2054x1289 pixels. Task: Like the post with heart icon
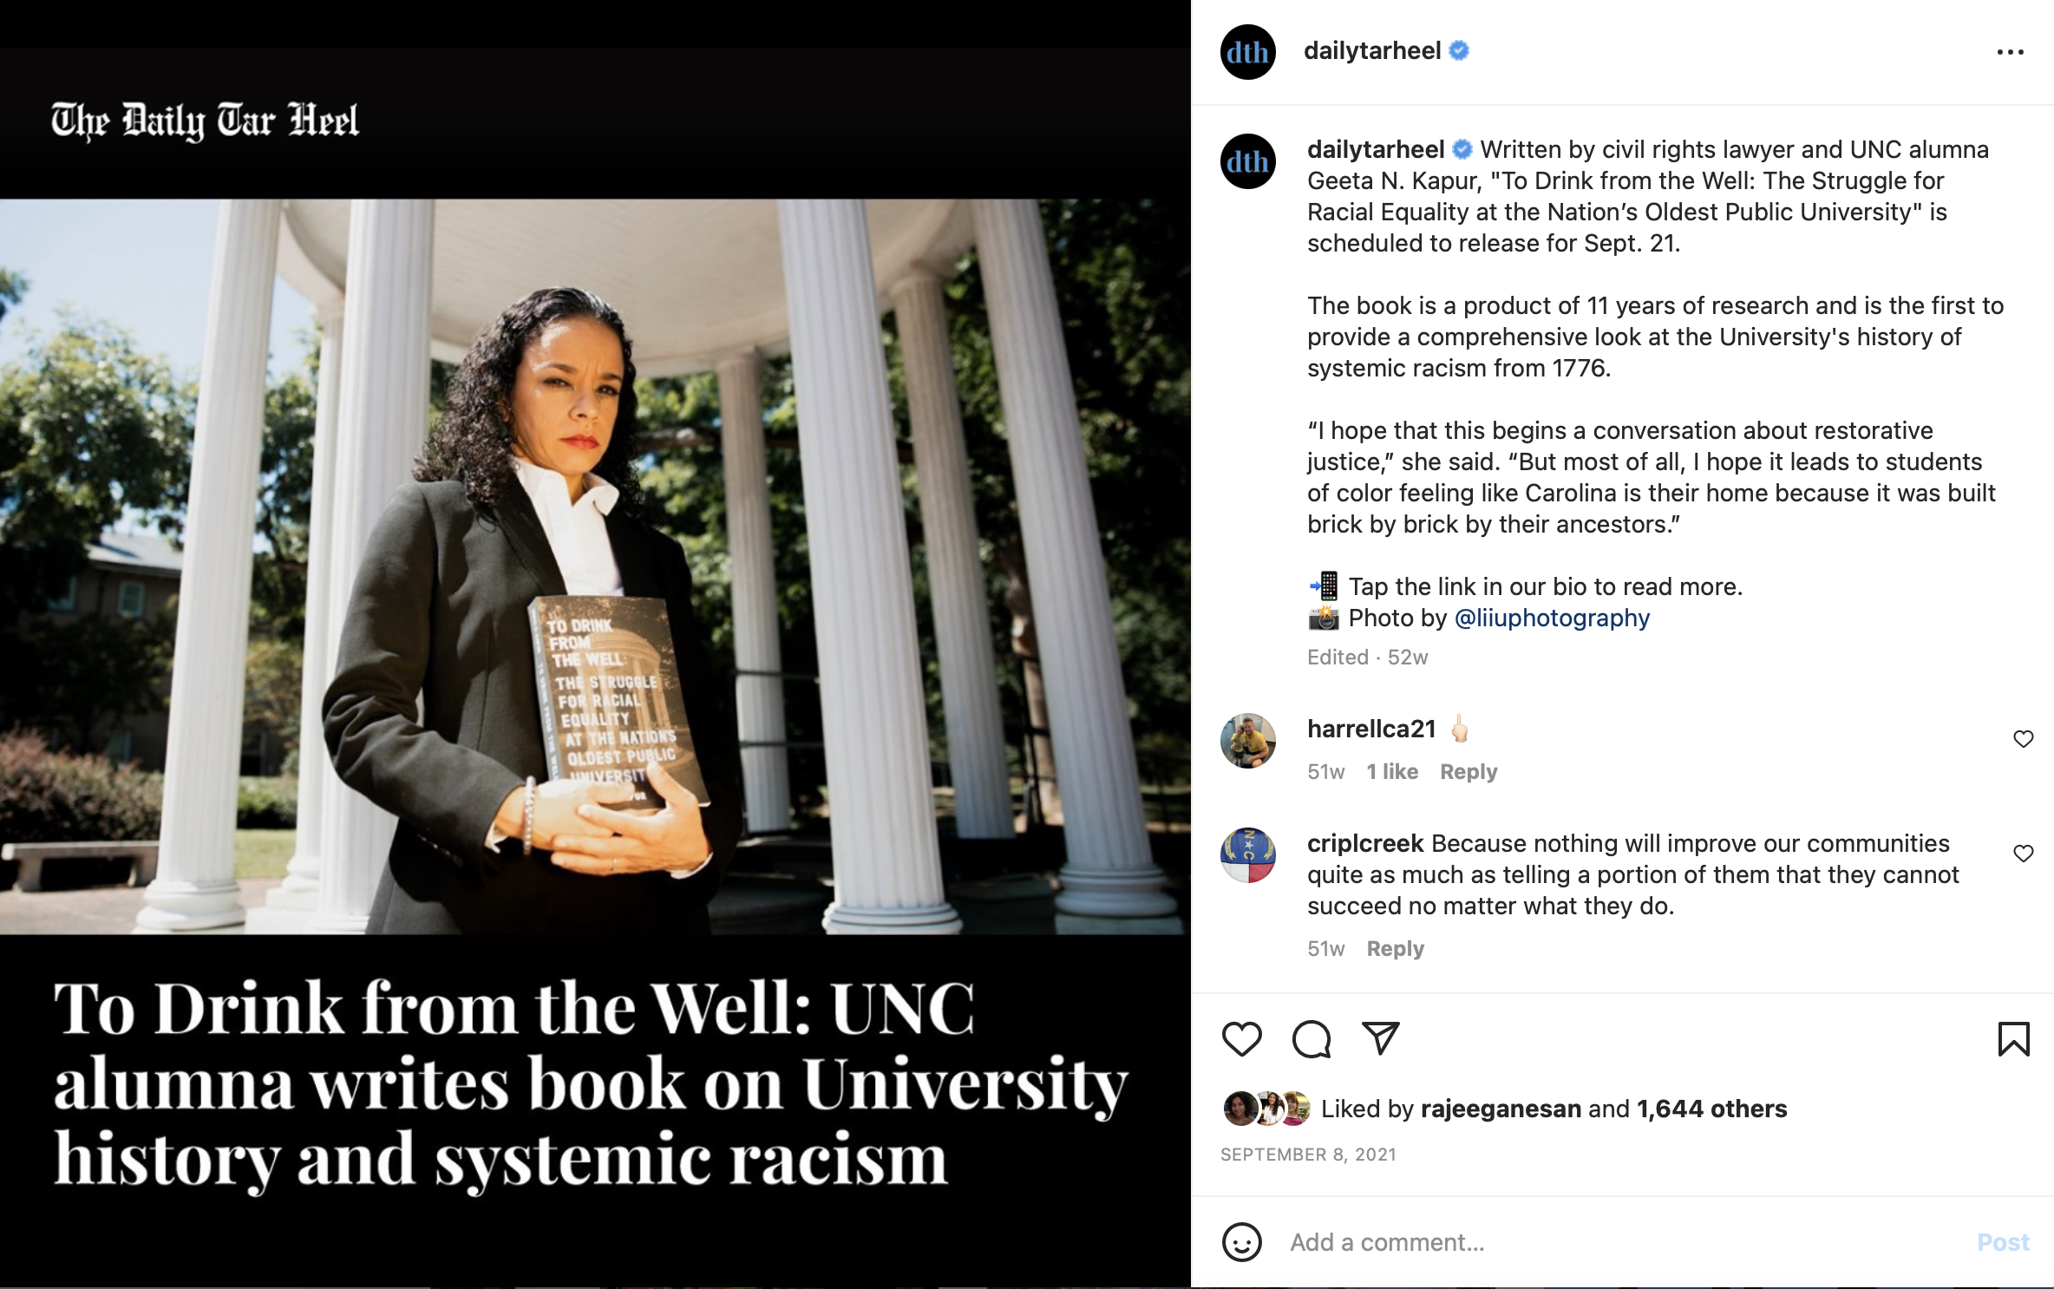pyautogui.click(x=1241, y=1038)
